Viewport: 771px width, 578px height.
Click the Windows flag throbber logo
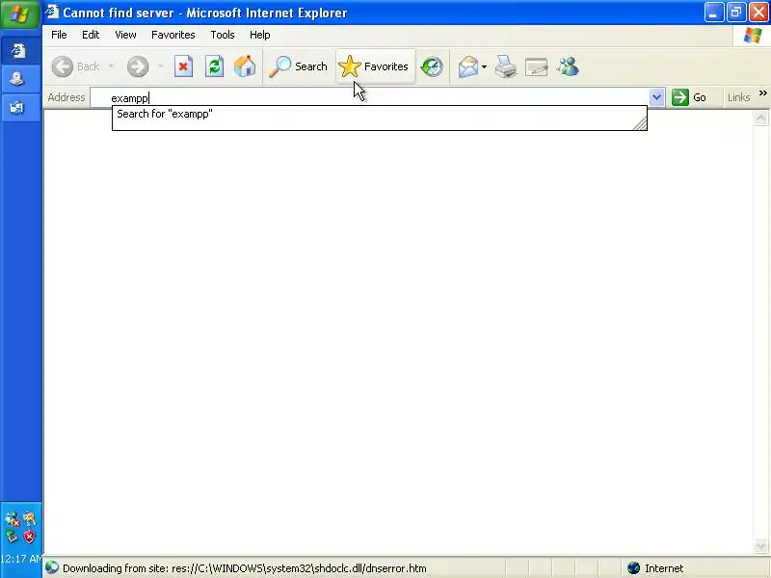point(752,35)
